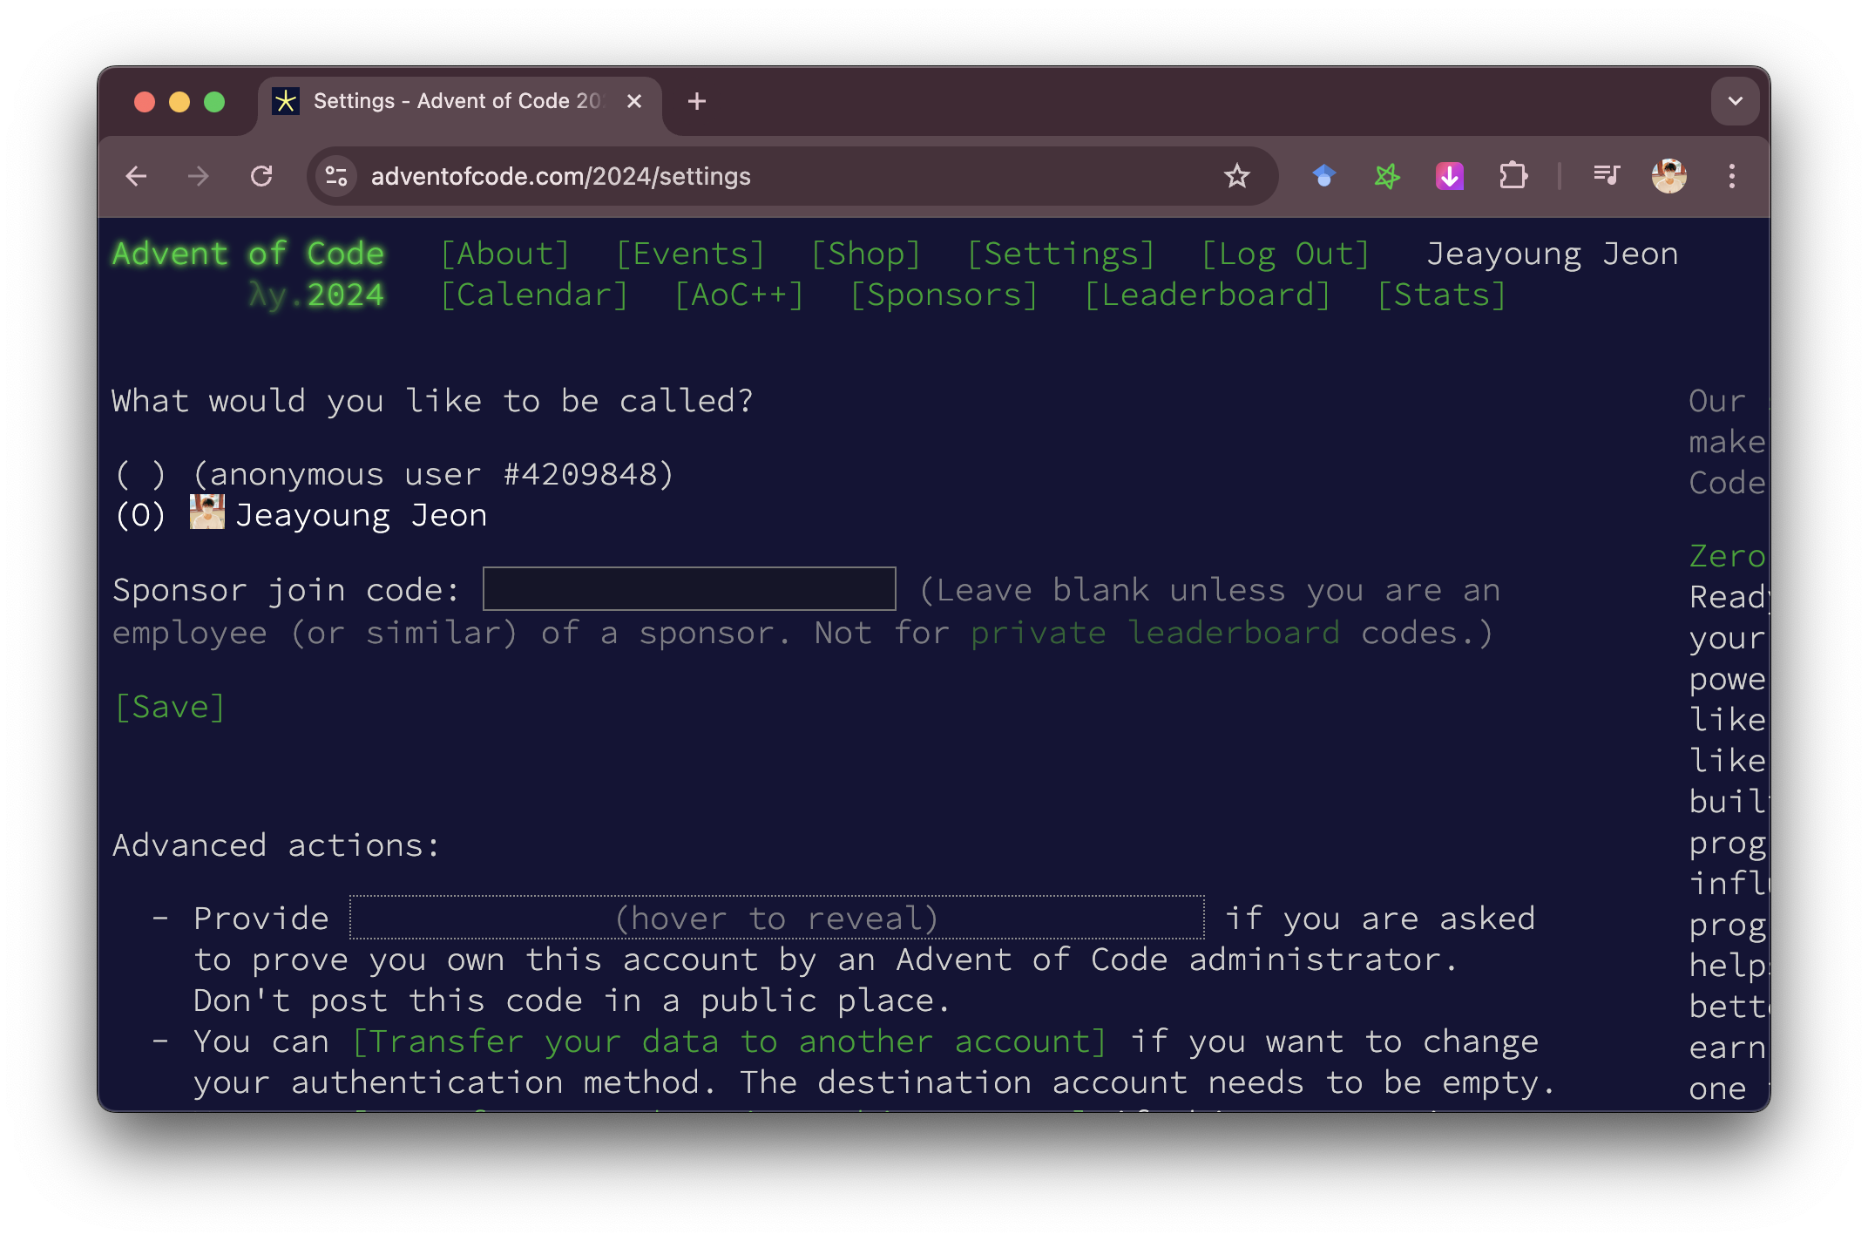Close the Settings - Advent of Code tab
Viewport: 1868px width, 1241px height.
pos(634,102)
